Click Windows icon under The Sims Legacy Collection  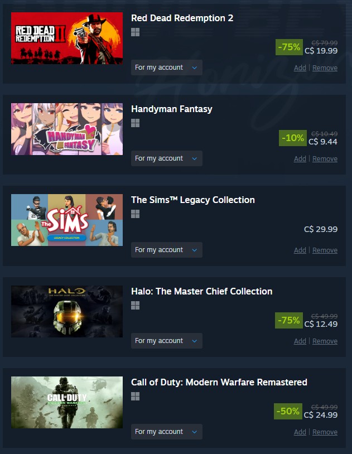[136, 214]
